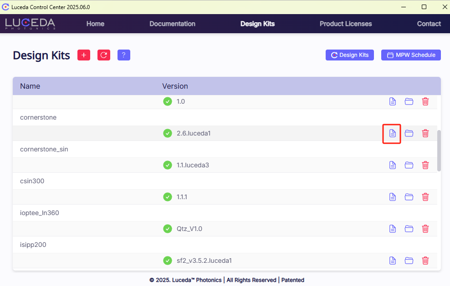Open document icon for version 1.0 row
450x286 pixels.
[392, 101]
